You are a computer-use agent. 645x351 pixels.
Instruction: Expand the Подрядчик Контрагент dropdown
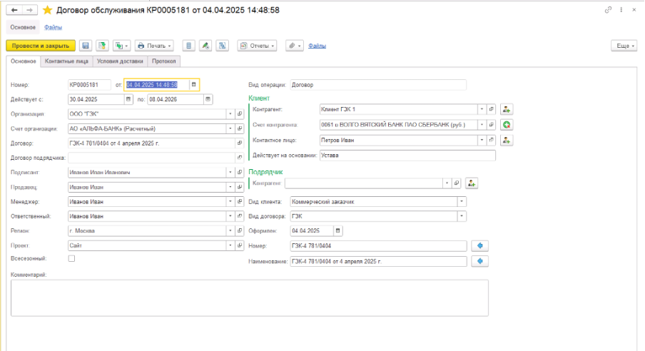(447, 183)
